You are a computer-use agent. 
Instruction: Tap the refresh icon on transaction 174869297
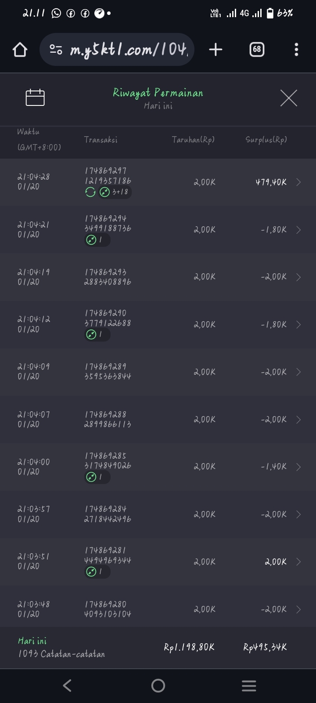tap(90, 192)
